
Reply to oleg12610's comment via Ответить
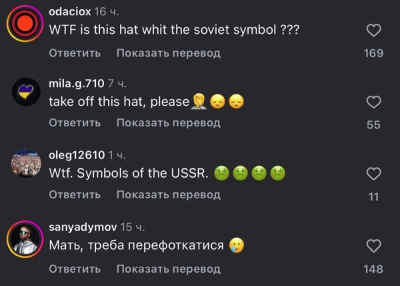[75, 195]
